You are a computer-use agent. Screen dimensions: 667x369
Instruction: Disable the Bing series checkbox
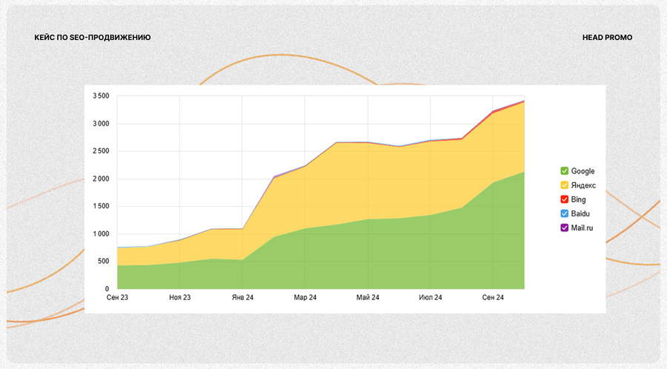click(565, 199)
